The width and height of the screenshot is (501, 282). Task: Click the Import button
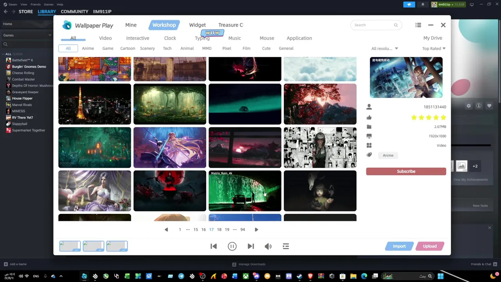[399, 246]
